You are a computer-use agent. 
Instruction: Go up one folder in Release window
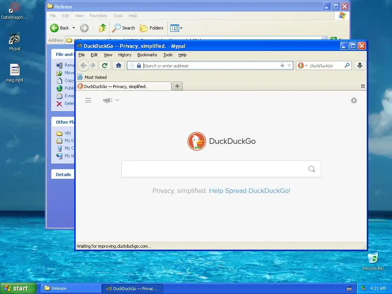pyautogui.click(x=102, y=28)
